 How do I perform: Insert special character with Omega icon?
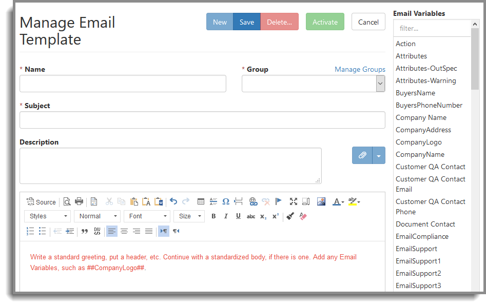pyautogui.click(x=226, y=202)
